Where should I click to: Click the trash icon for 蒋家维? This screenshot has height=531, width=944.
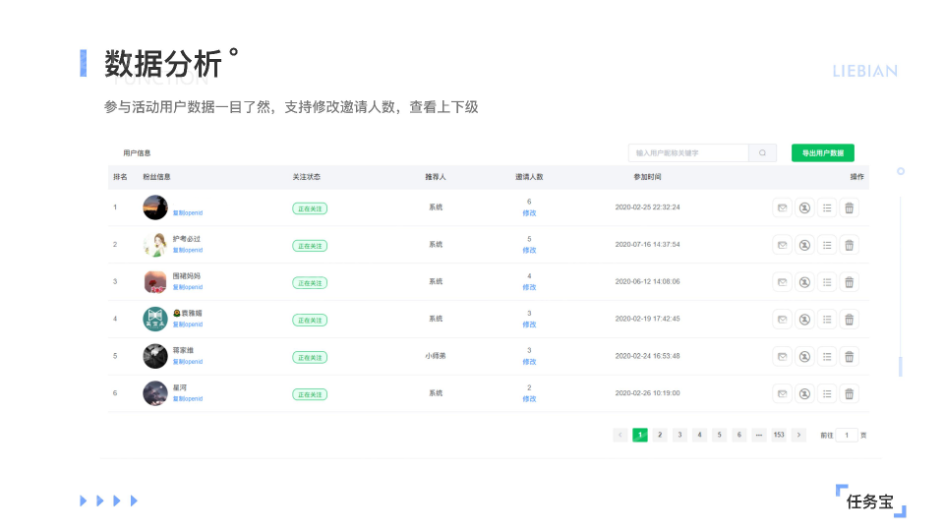850,357
